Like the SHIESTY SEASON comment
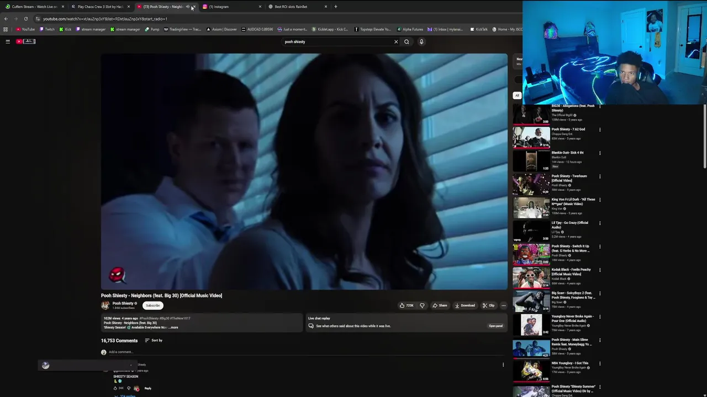 click(115, 388)
